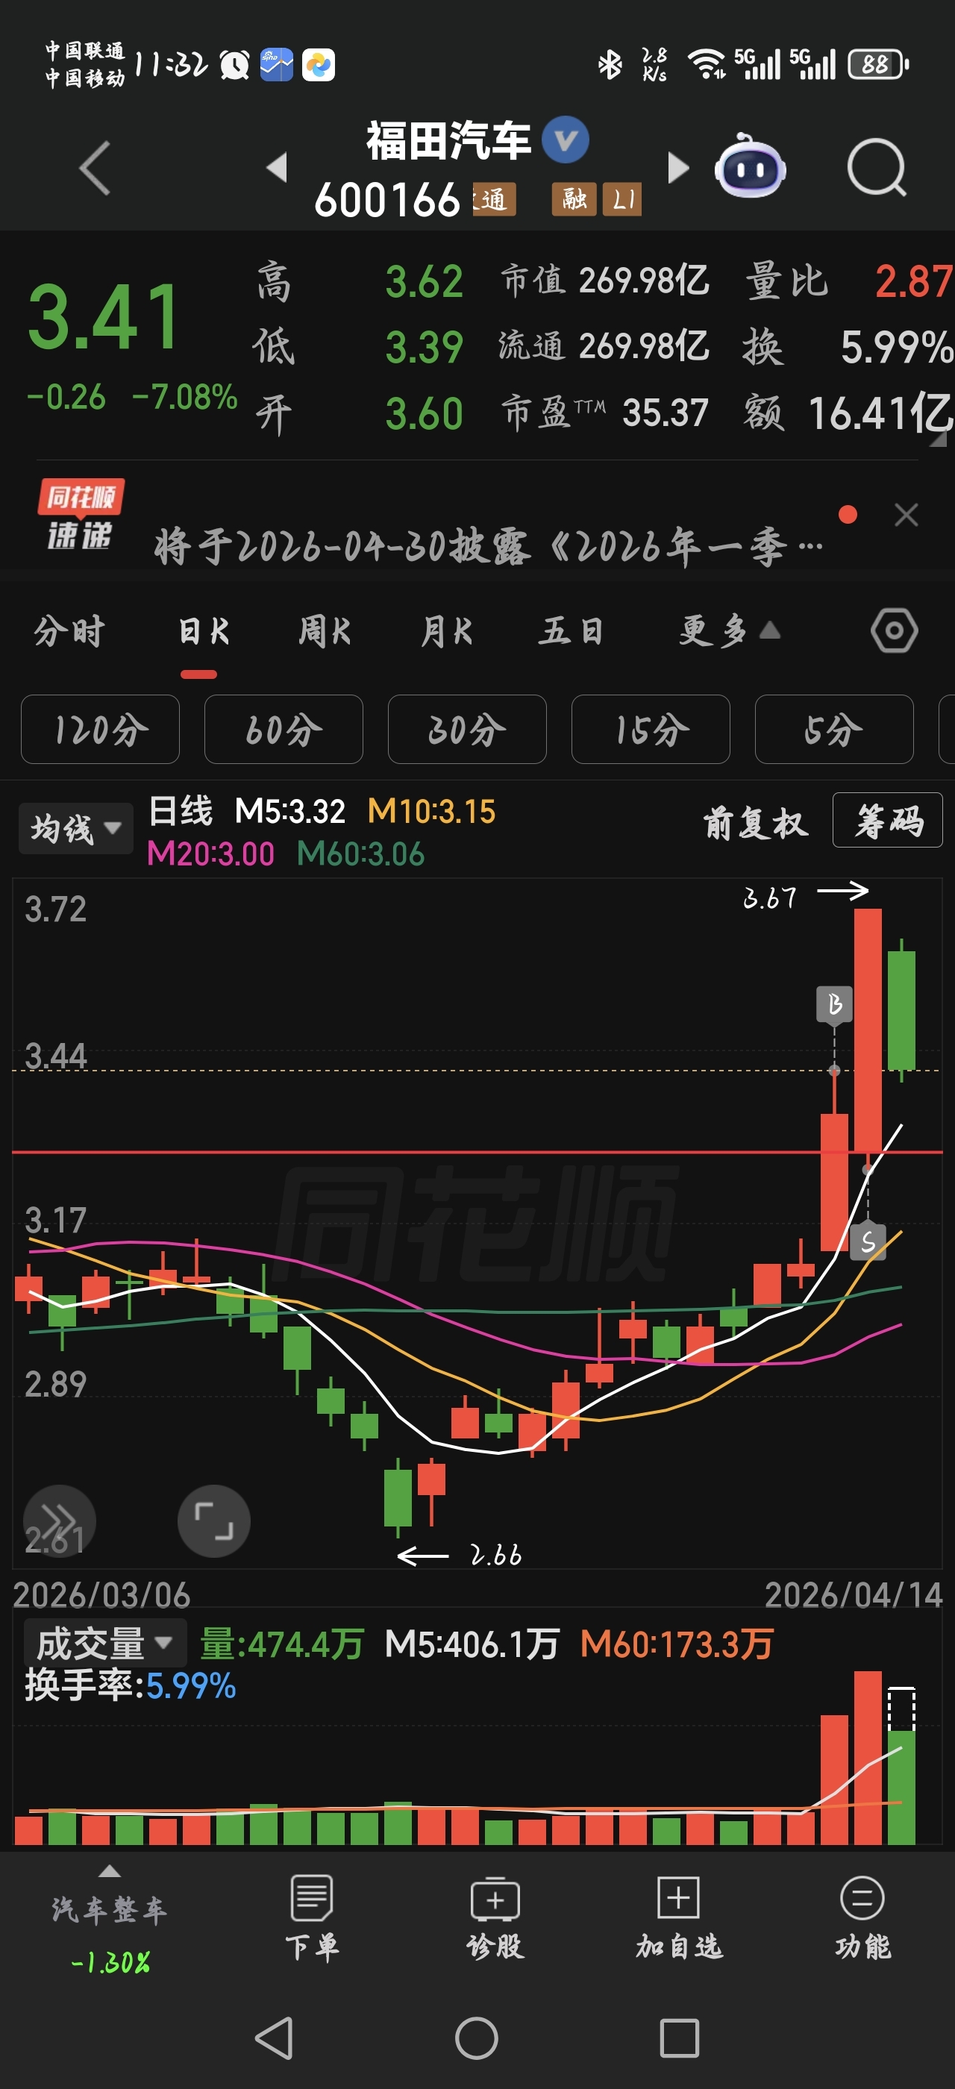The height and width of the screenshot is (2089, 955).
Task: Open 下单 order placement
Action: point(312,1918)
